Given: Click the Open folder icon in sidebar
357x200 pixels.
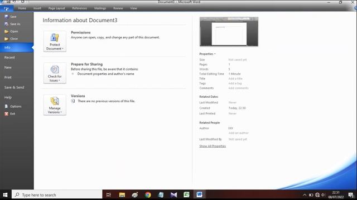Looking at the screenshot, I should pyautogui.click(x=6, y=32).
